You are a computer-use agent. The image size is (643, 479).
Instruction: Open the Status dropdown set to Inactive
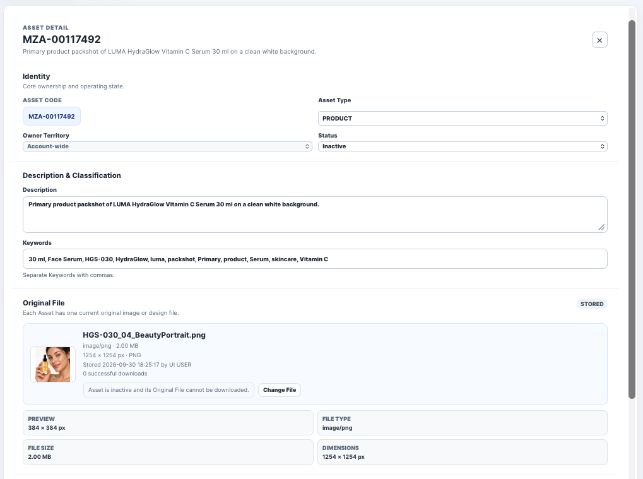click(463, 146)
